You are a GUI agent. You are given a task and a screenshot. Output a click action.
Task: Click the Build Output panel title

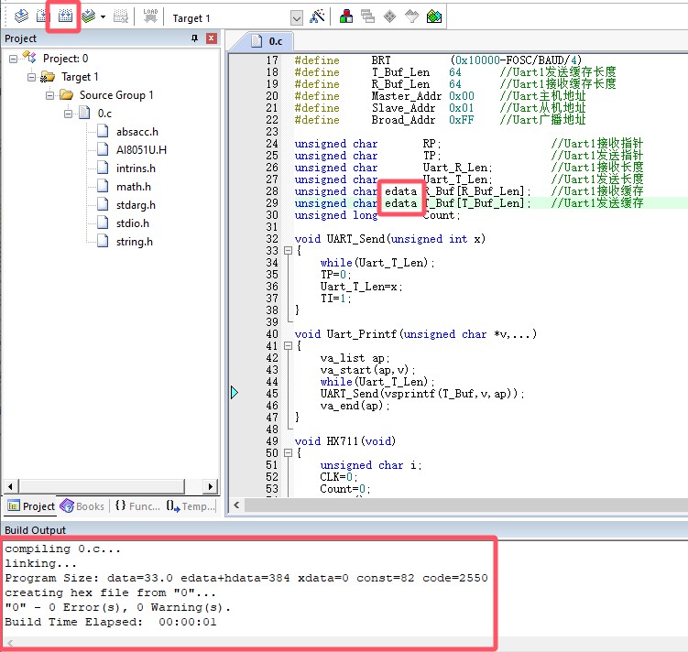(x=35, y=530)
